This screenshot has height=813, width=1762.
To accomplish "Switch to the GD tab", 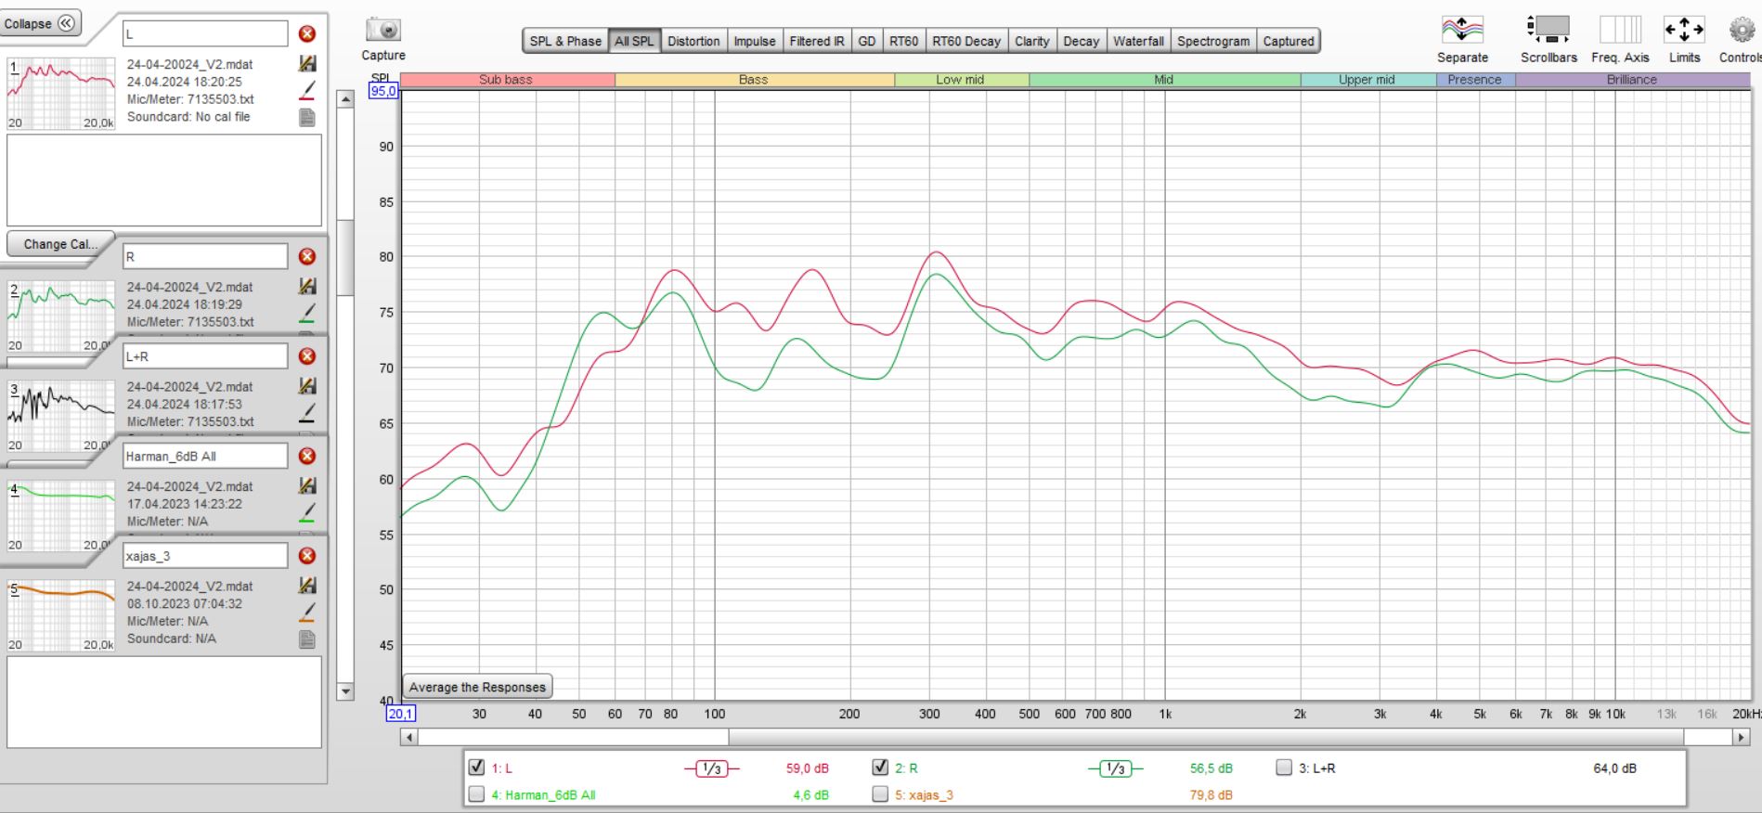I will [867, 41].
